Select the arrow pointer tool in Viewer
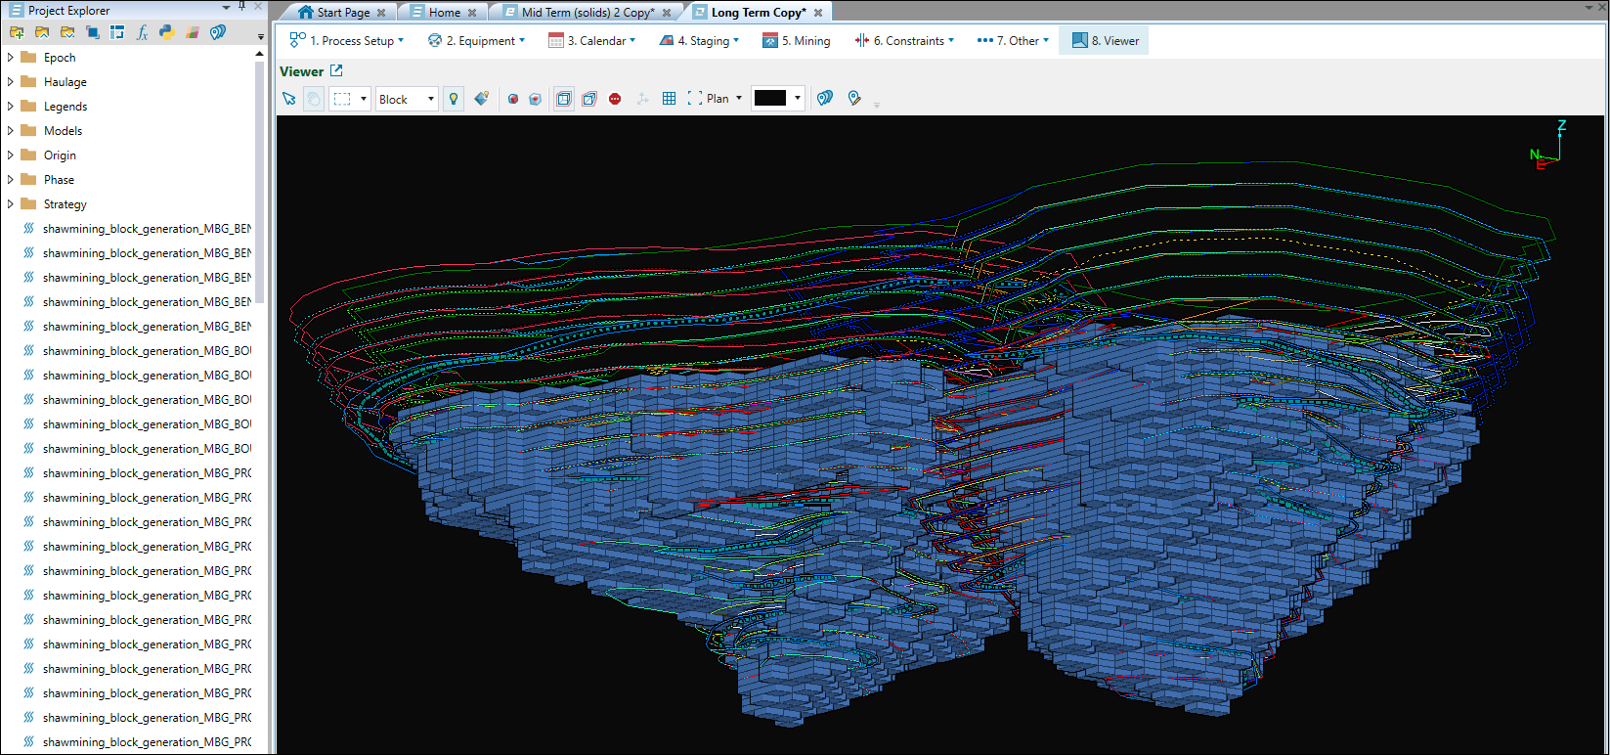Viewport: 1610px width, 755px height. 288,99
